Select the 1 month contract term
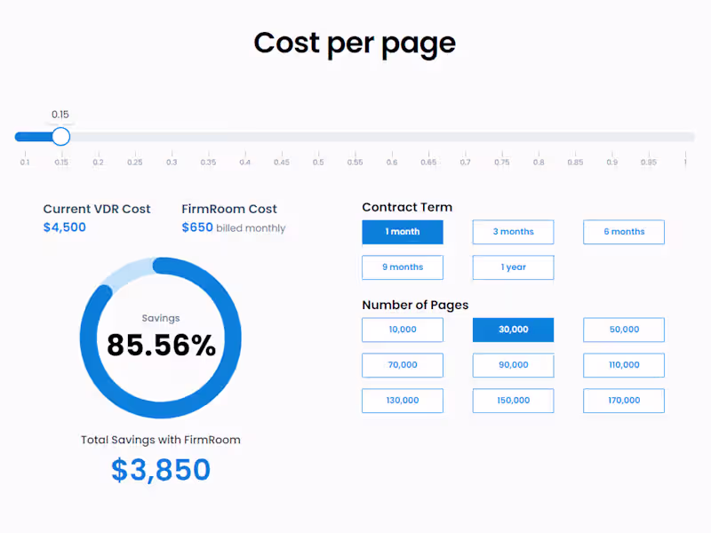This screenshot has height=533, width=711. [x=403, y=232]
